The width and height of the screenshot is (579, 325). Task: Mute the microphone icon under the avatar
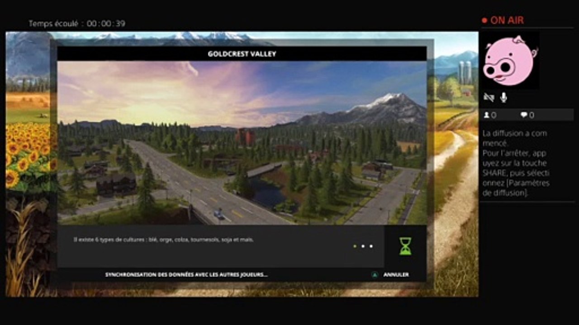point(503,97)
